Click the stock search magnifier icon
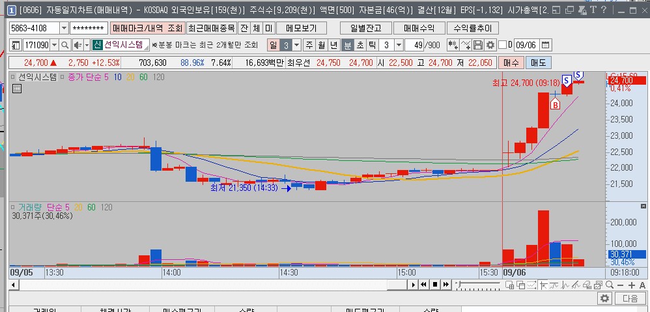650x312 pixels. point(65,45)
